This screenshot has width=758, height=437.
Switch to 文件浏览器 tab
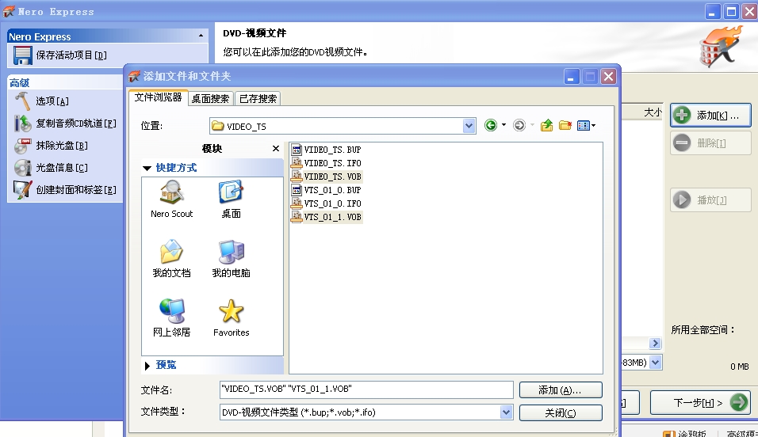pos(158,97)
